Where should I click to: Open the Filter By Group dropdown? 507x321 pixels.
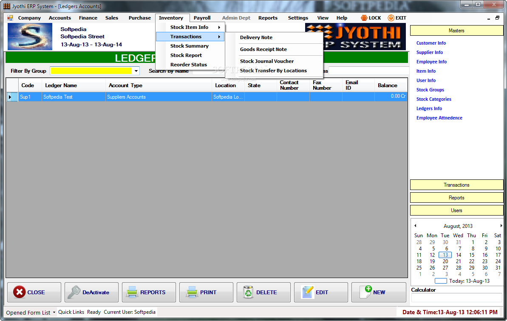[136, 71]
